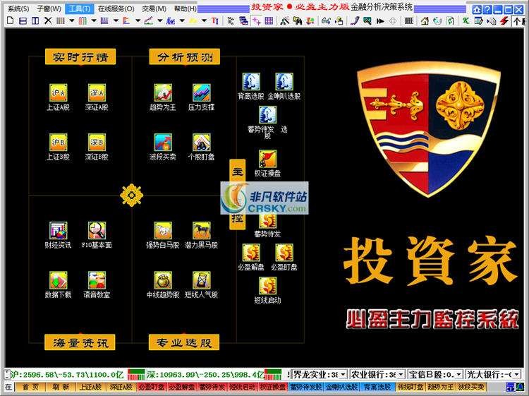The image size is (529, 396).
Task: Click the red lightning bolt toolbar icon
Action: pos(504,21)
